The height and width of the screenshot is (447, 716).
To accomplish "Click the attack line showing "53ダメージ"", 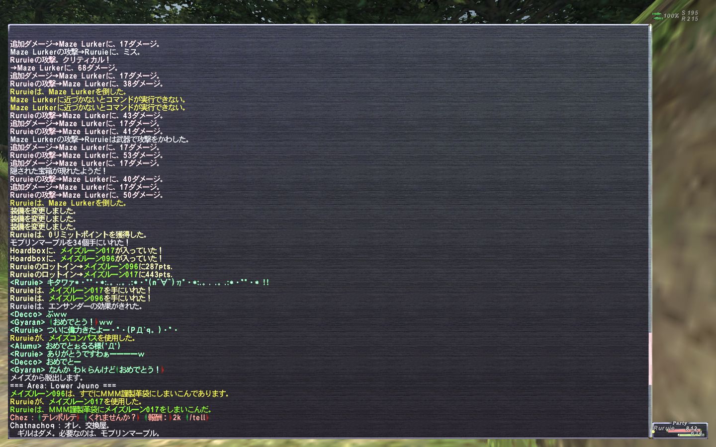I will pos(87,155).
